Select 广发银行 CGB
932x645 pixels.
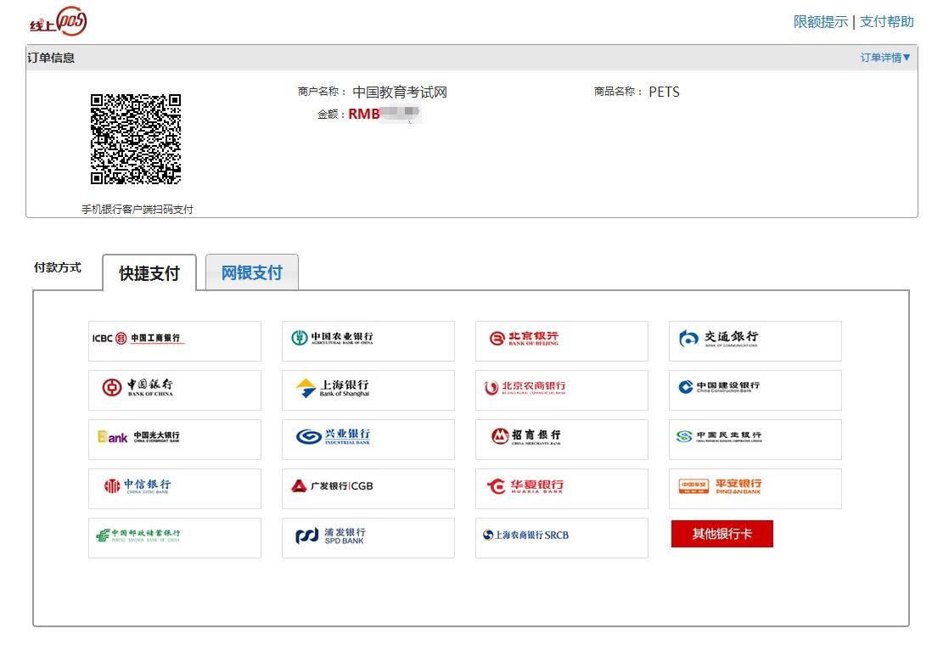coord(368,489)
